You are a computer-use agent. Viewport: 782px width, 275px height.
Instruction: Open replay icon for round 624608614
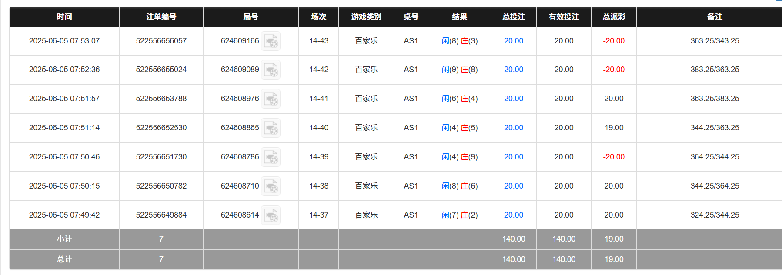coord(271,215)
